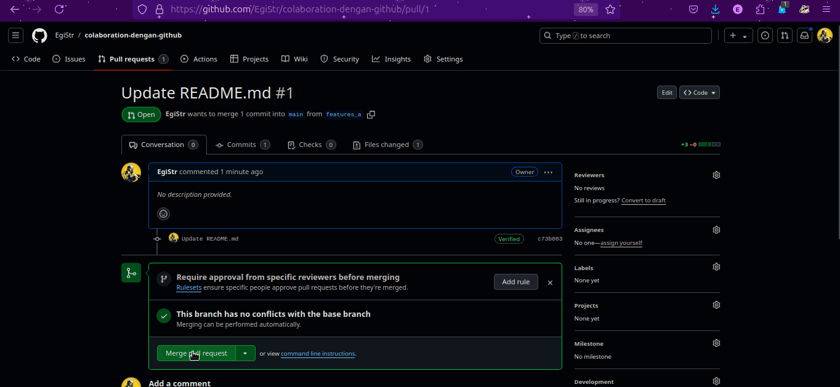Click Convert to draft link
This screenshot has width=840, height=387.
pyautogui.click(x=644, y=201)
